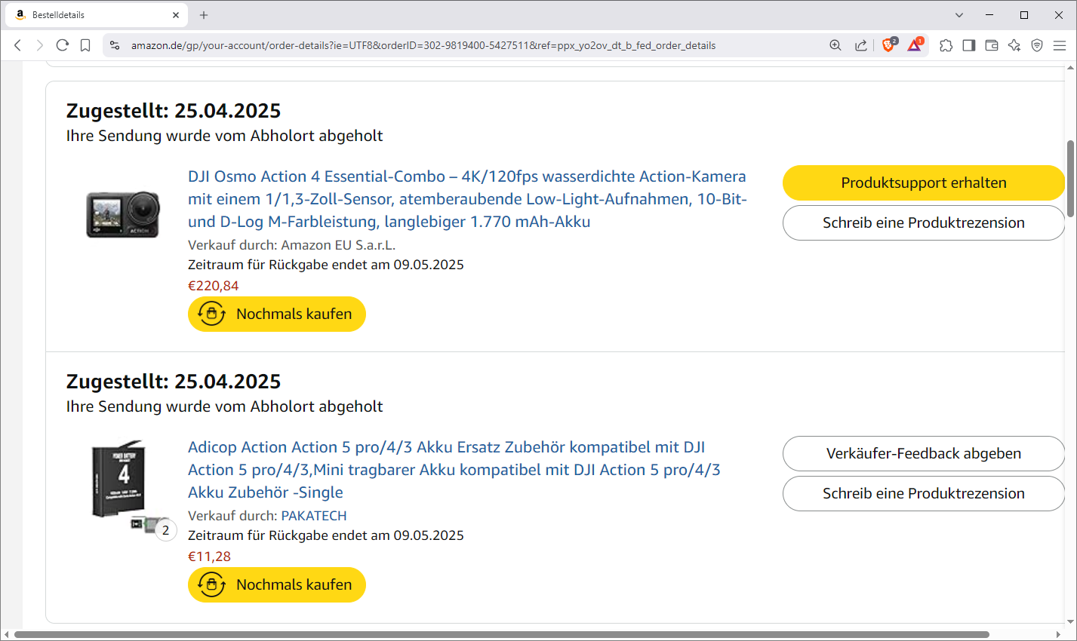Viewport: 1077px width, 641px height.
Task: Open the extensions puzzle icon
Action: [946, 45]
